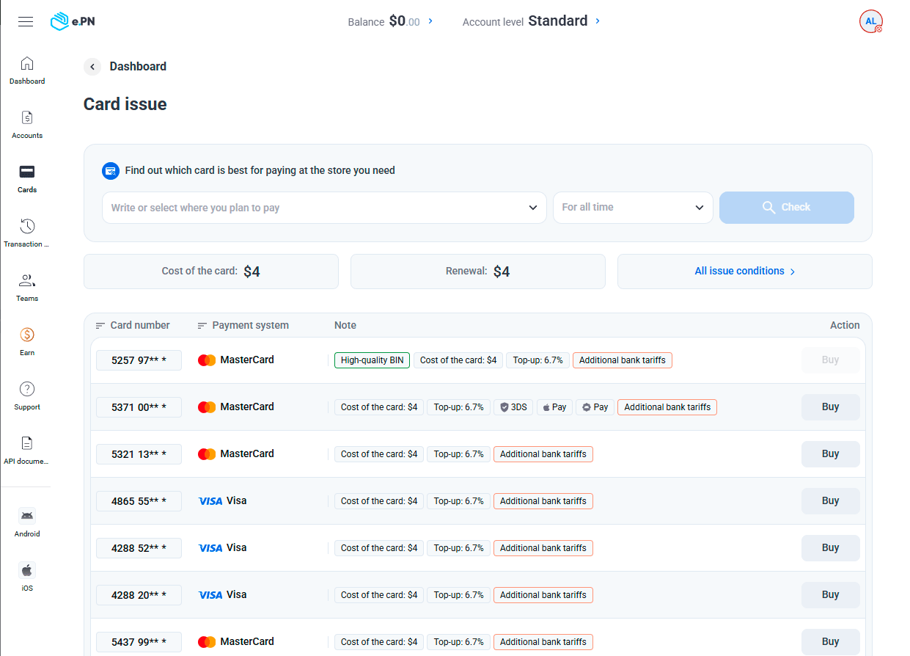Expand the store selection dropdown
Screen dimensions: 910x656
click(x=532, y=208)
